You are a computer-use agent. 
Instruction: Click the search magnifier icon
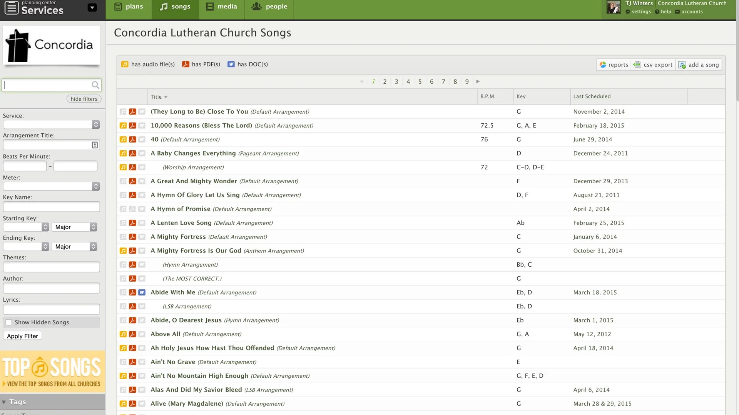95,85
